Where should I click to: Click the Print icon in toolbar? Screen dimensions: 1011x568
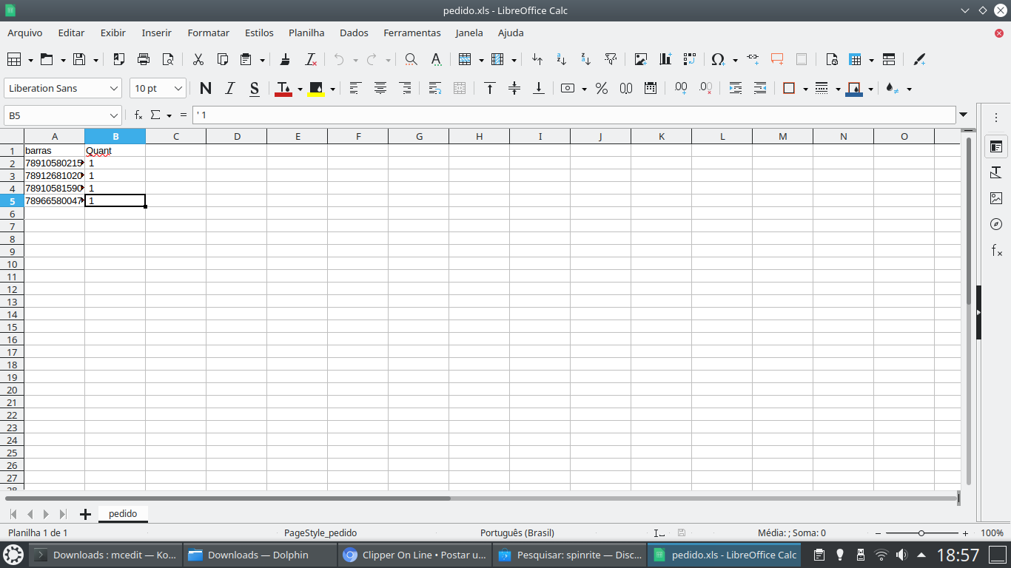(x=144, y=60)
